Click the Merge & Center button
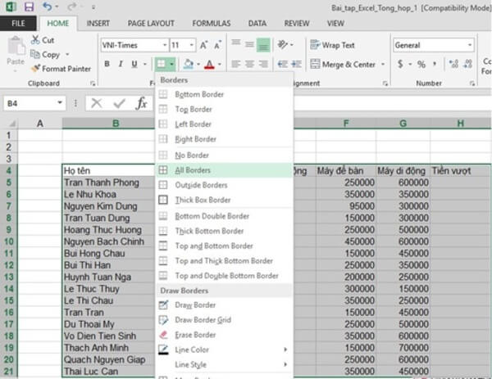 [x=343, y=64]
